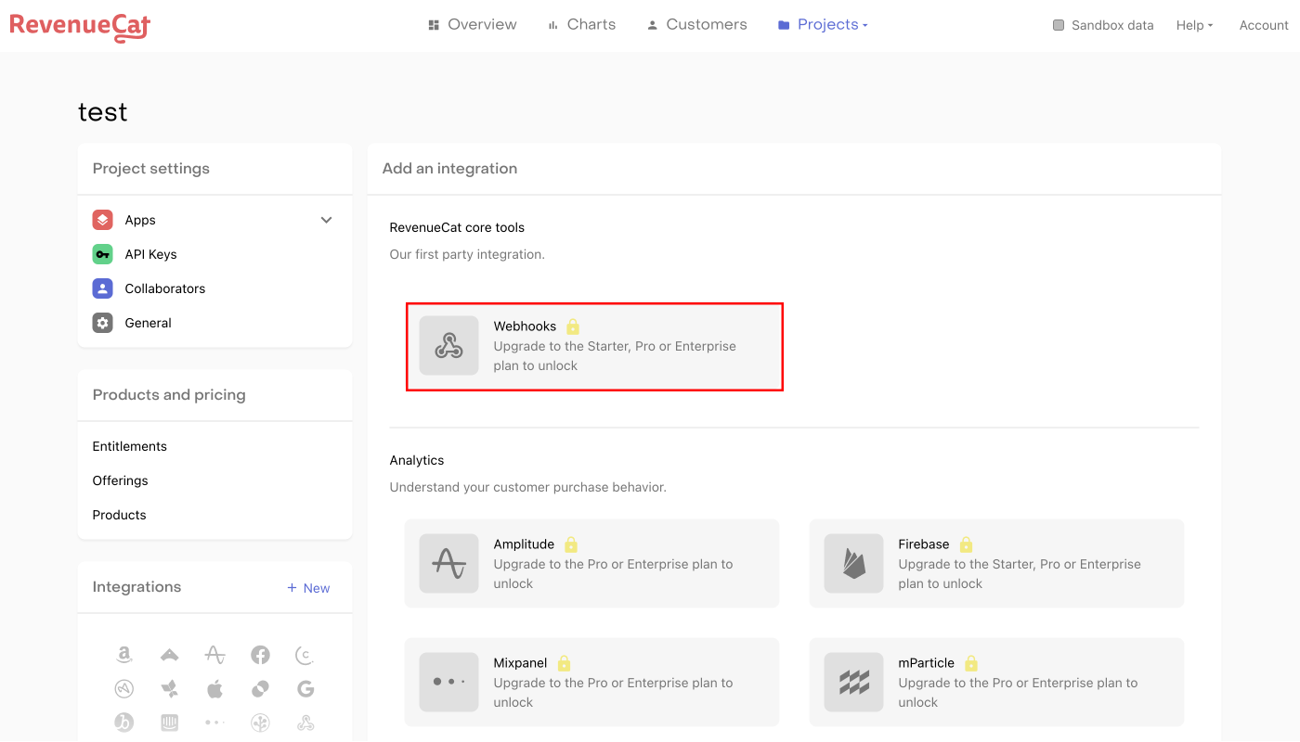Click the "Add an integration" panel title
1300x742 pixels.
coord(449,169)
